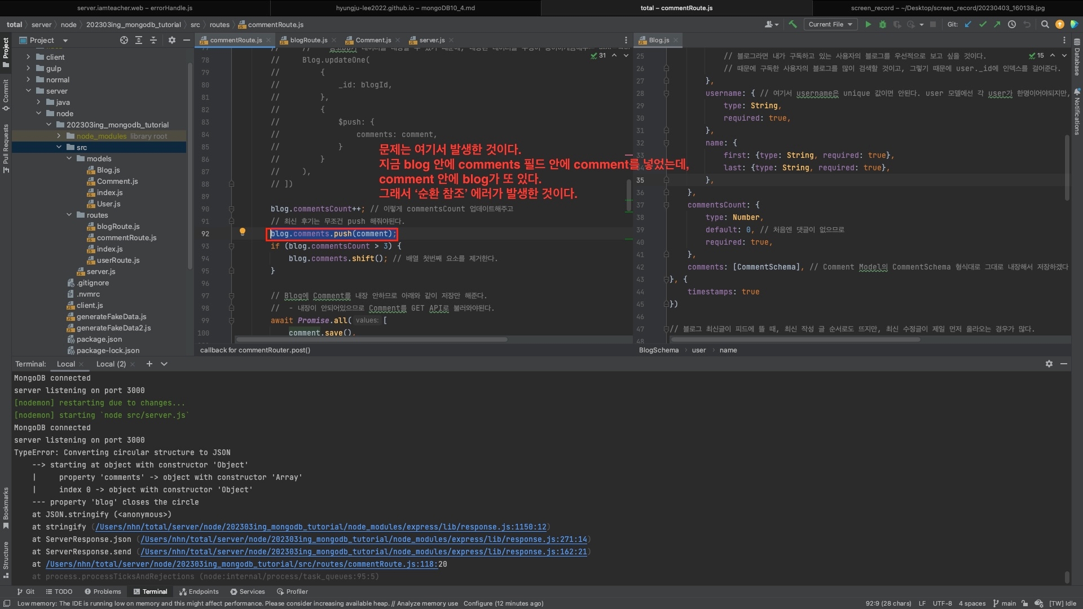
Task: Open the left editor tabs three-dot menu
Action: click(626, 40)
